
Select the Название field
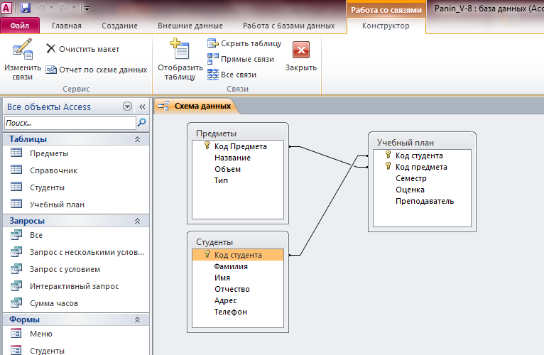click(x=238, y=158)
